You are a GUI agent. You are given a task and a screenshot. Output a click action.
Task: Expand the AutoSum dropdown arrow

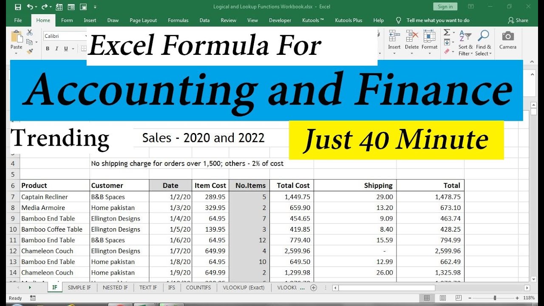click(x=453, y=33)
